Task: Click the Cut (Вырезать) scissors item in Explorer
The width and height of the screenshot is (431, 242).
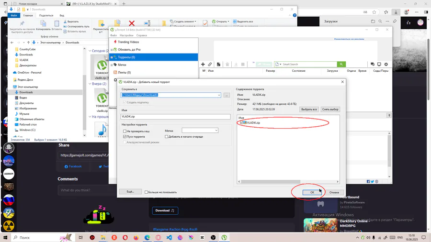Action: pos(71,22)
